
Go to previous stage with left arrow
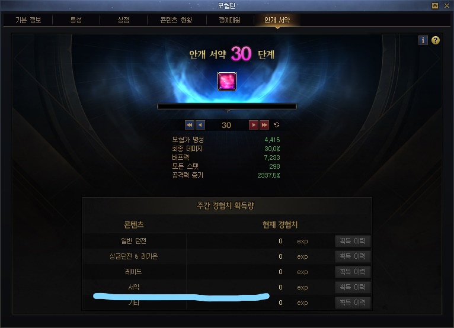coord(200,125)
